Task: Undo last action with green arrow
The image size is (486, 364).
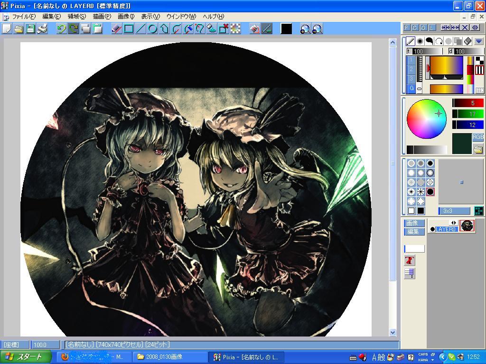Action: coord(61,29)
